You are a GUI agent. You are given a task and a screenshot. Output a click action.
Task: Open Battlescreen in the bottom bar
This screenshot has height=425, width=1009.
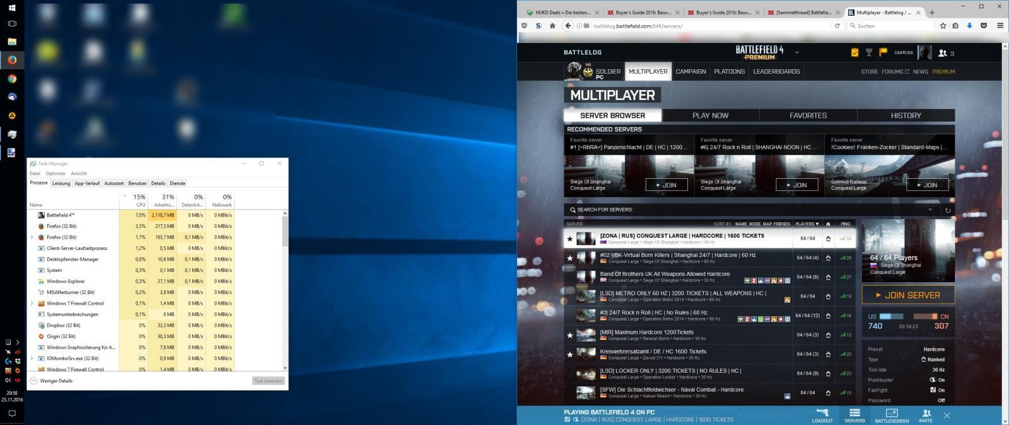[892, 416]
